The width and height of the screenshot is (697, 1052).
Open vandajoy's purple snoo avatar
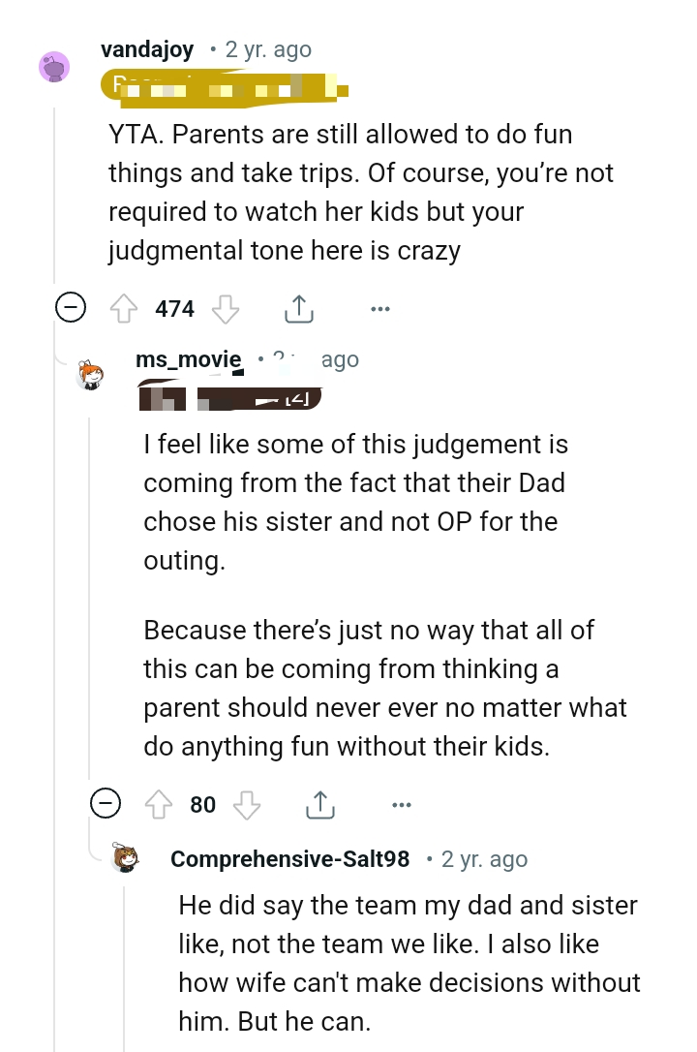pyautogui.click(x=55, y=67)
